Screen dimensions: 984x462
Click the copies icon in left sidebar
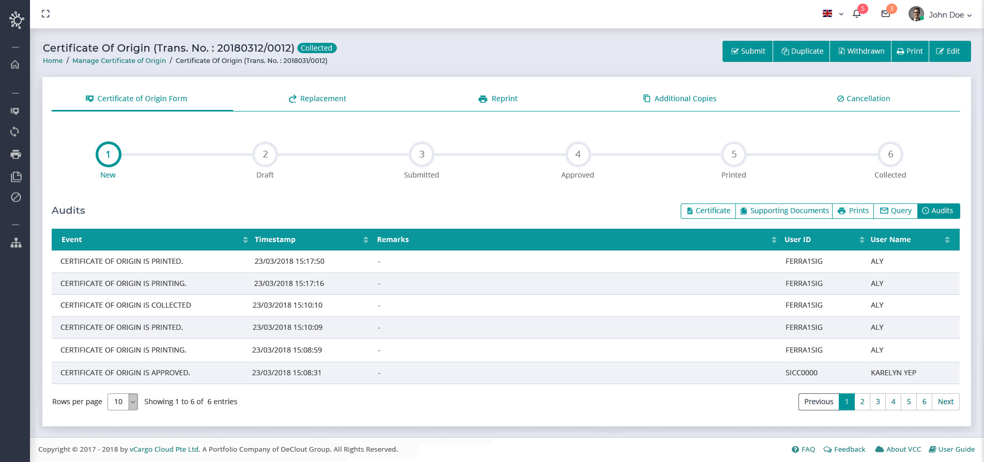(x=16, y=177)
